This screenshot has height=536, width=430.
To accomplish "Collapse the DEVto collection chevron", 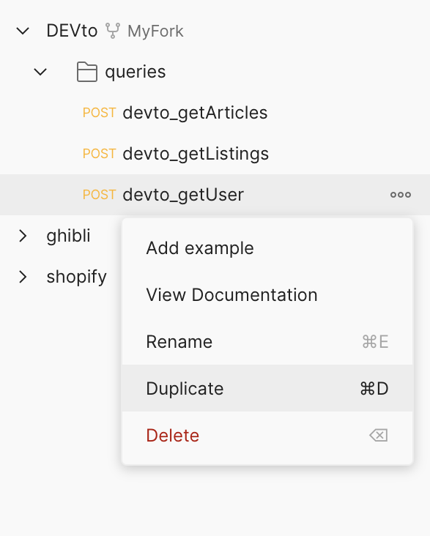I will coord(23,31).
